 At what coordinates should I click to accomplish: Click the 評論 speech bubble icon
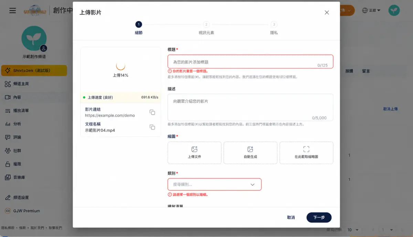pos(8,137)
